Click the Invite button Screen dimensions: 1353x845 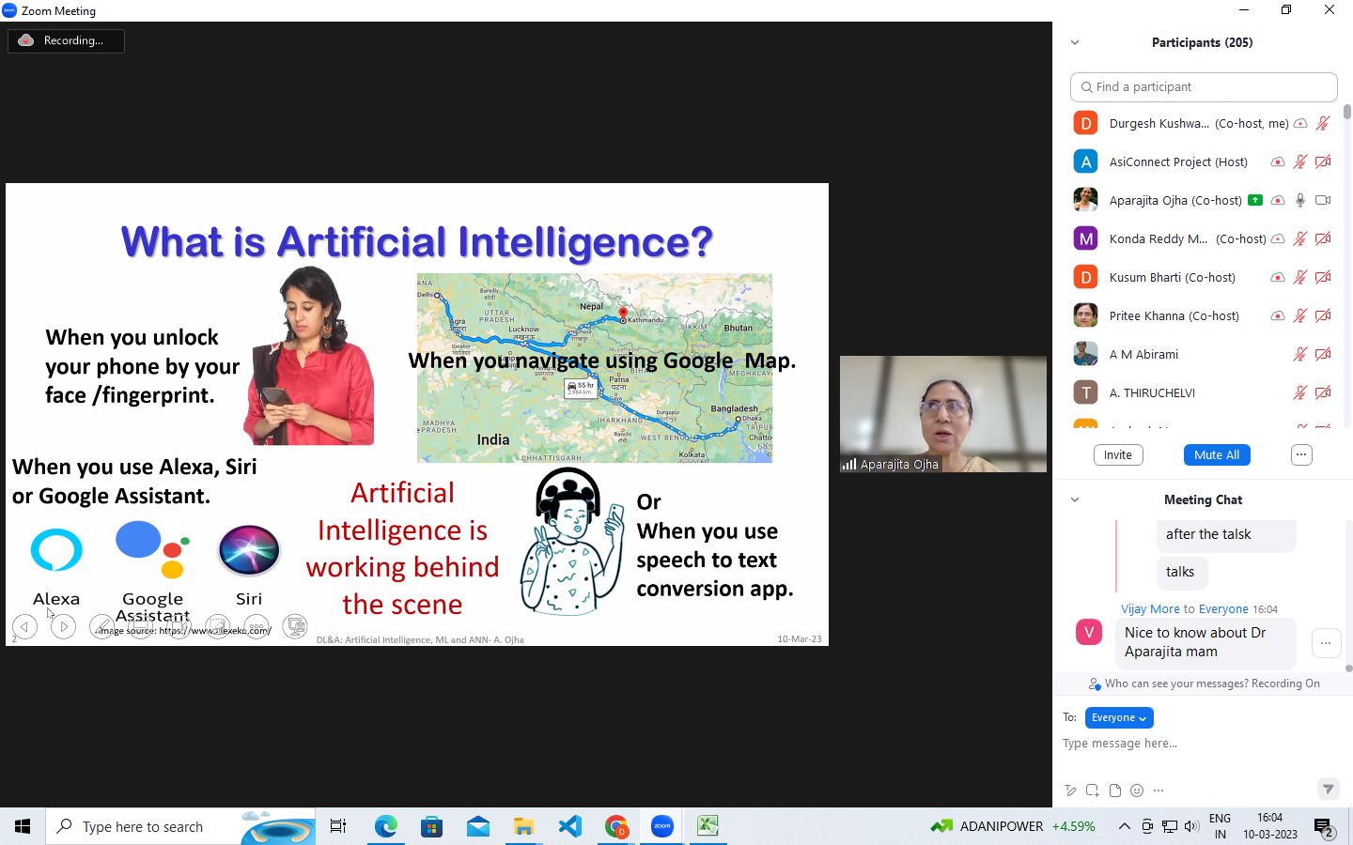click(x=1118, y=454)
